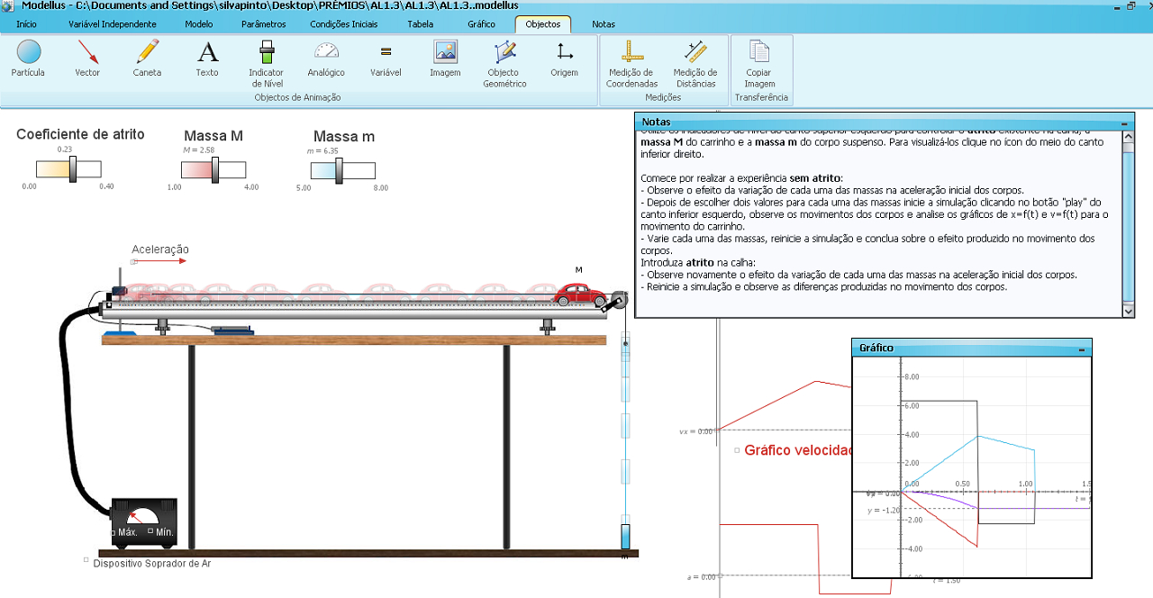Select the Aceleração vector arrow

pyautogui.click(x=159, y=261)
